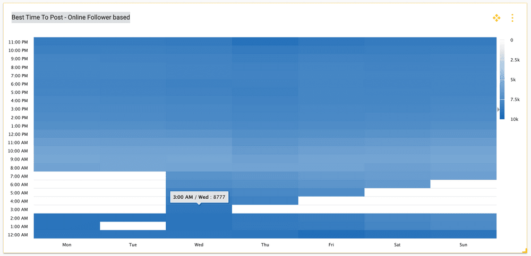Click the 'Mon' x-axis day label

(x=67, y=245)
